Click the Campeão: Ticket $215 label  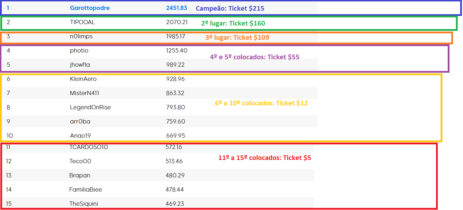(230, 8)
